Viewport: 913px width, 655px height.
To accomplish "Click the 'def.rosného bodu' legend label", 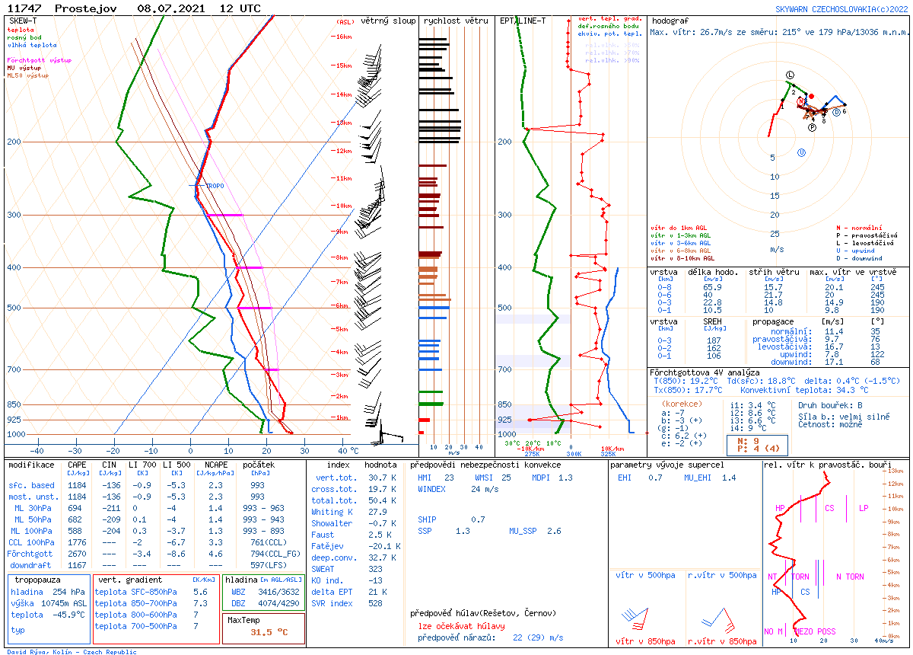I will (609, 27).
